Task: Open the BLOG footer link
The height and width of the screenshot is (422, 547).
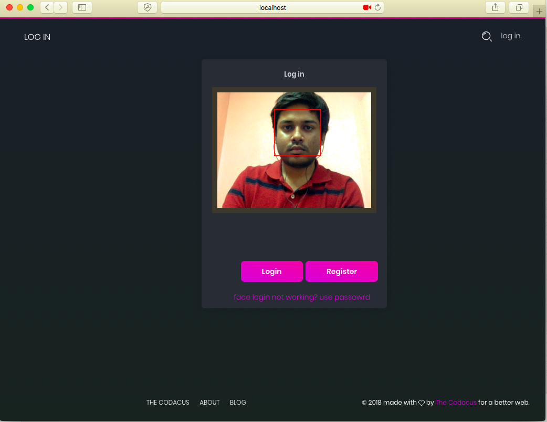Action: click(x=238, y=403)
